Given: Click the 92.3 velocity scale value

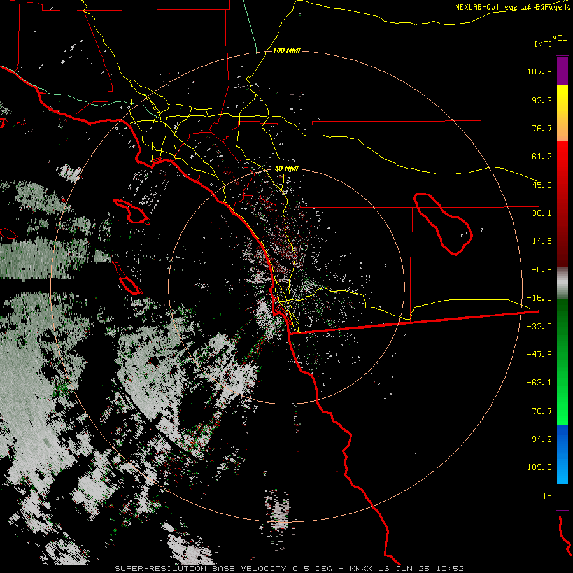Looking at the screenshot, I should [542, 100].
